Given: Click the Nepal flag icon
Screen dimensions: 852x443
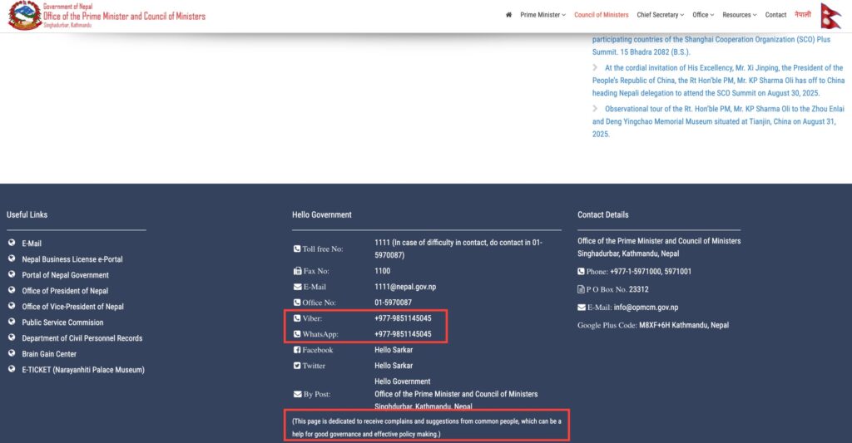Looking at the screenshot, I should tap(831, 16).
